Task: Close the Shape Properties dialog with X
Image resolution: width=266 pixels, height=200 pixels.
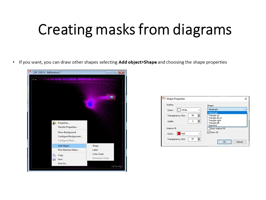Action: pos(246,99)
